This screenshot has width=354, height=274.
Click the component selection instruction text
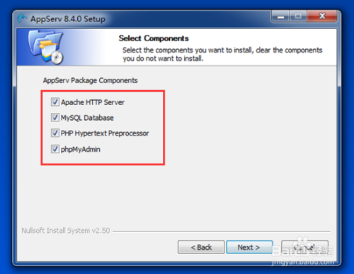tap(222, 54)
